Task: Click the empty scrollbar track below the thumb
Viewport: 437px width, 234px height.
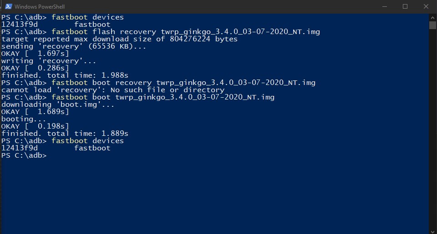Action: [432, 136]
